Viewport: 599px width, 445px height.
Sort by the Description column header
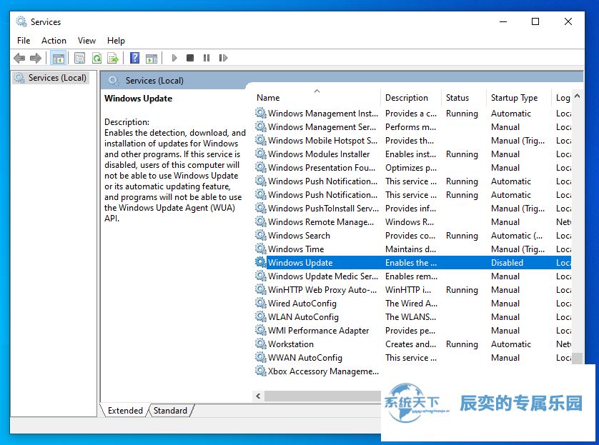[x=411, y=98]
